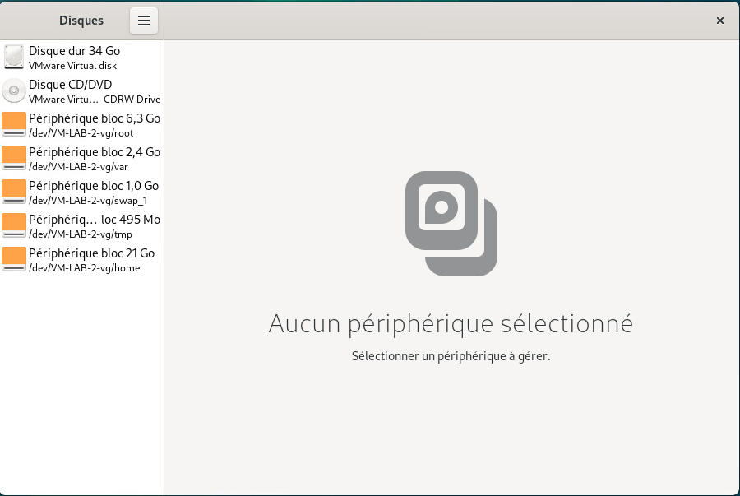Image resolution: width=740 pixels, height=496 pixels.
Task: Click the orange icon for /dev/VM-LAB-2-vg/root
Action: click(x=14, y=124)
